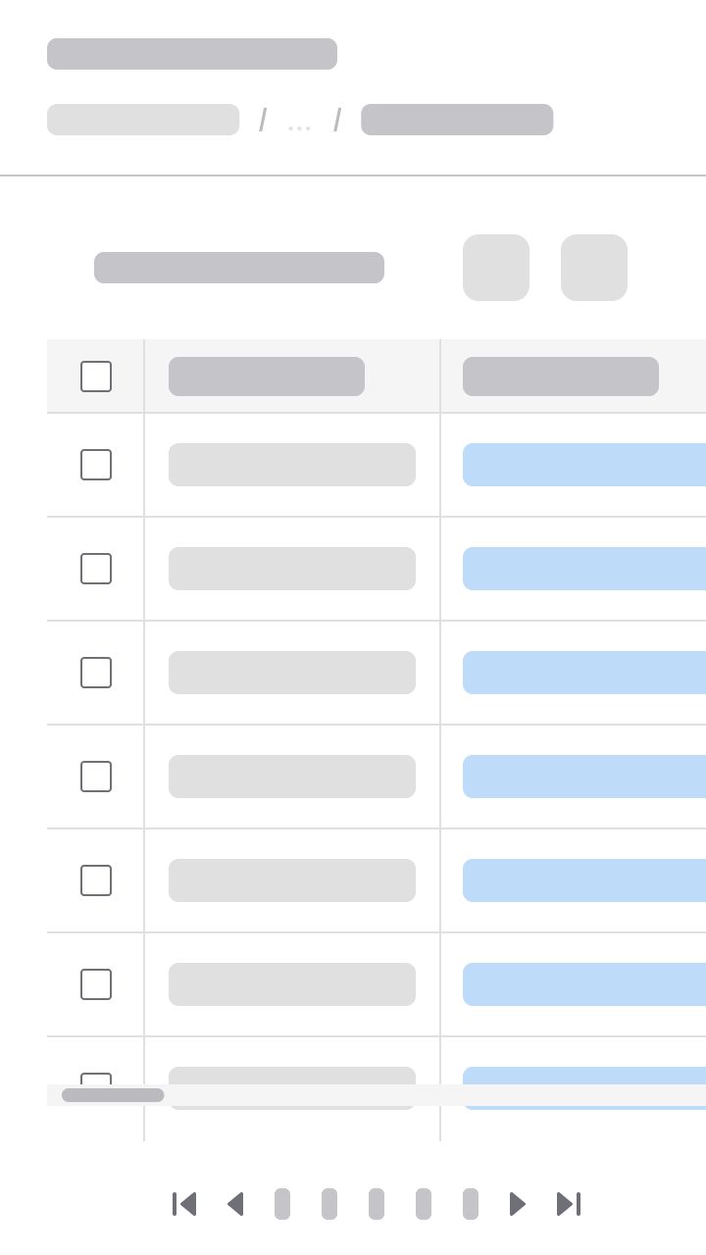The width and height of the screenshot is (706, 1255).
Task: Go to the previous page
Action: pyautogui.click(x=235, y=1204)
